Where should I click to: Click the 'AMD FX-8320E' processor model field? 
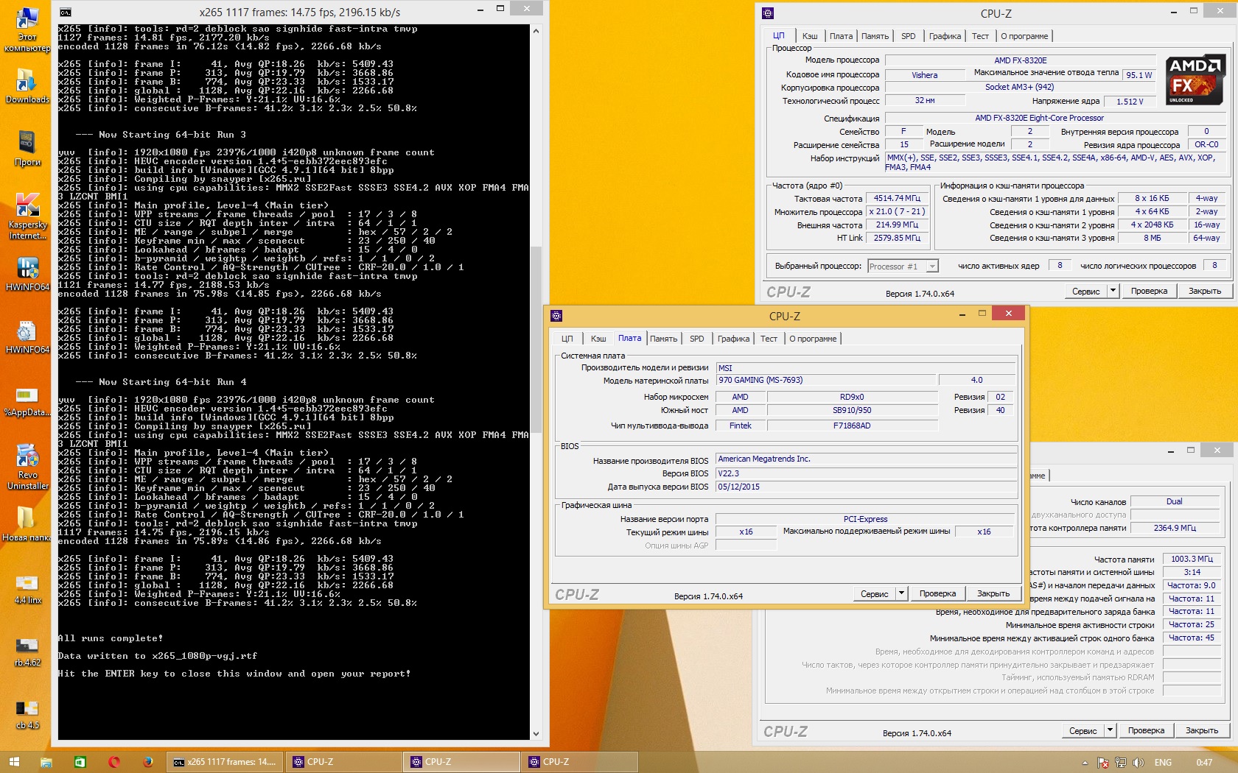click(x=1021, y=60)
